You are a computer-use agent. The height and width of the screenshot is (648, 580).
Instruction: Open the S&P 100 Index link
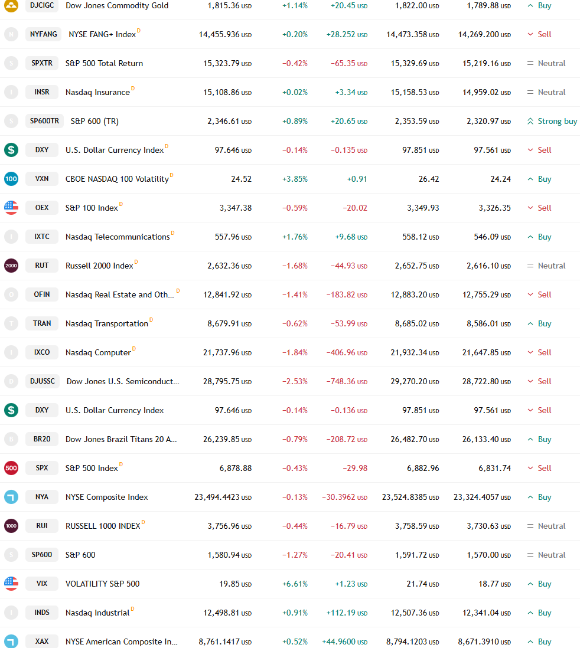coord(92,208)
